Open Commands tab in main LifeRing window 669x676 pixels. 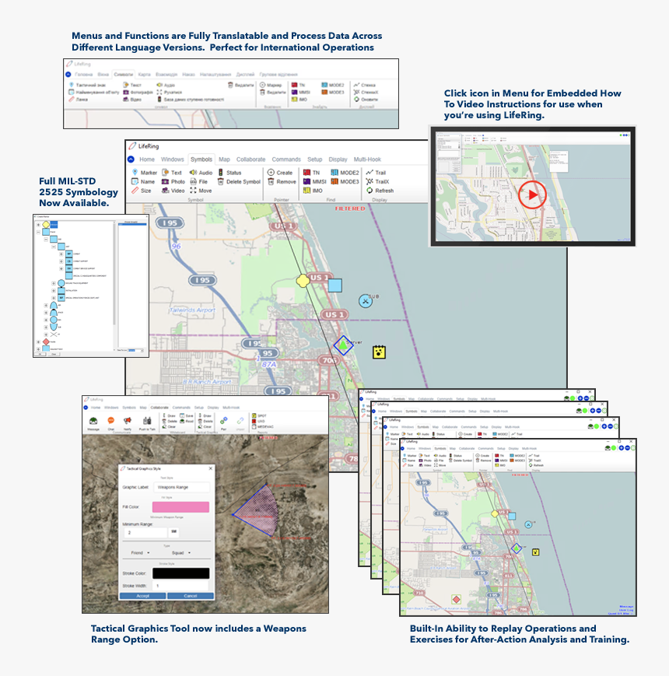[286, 159]
